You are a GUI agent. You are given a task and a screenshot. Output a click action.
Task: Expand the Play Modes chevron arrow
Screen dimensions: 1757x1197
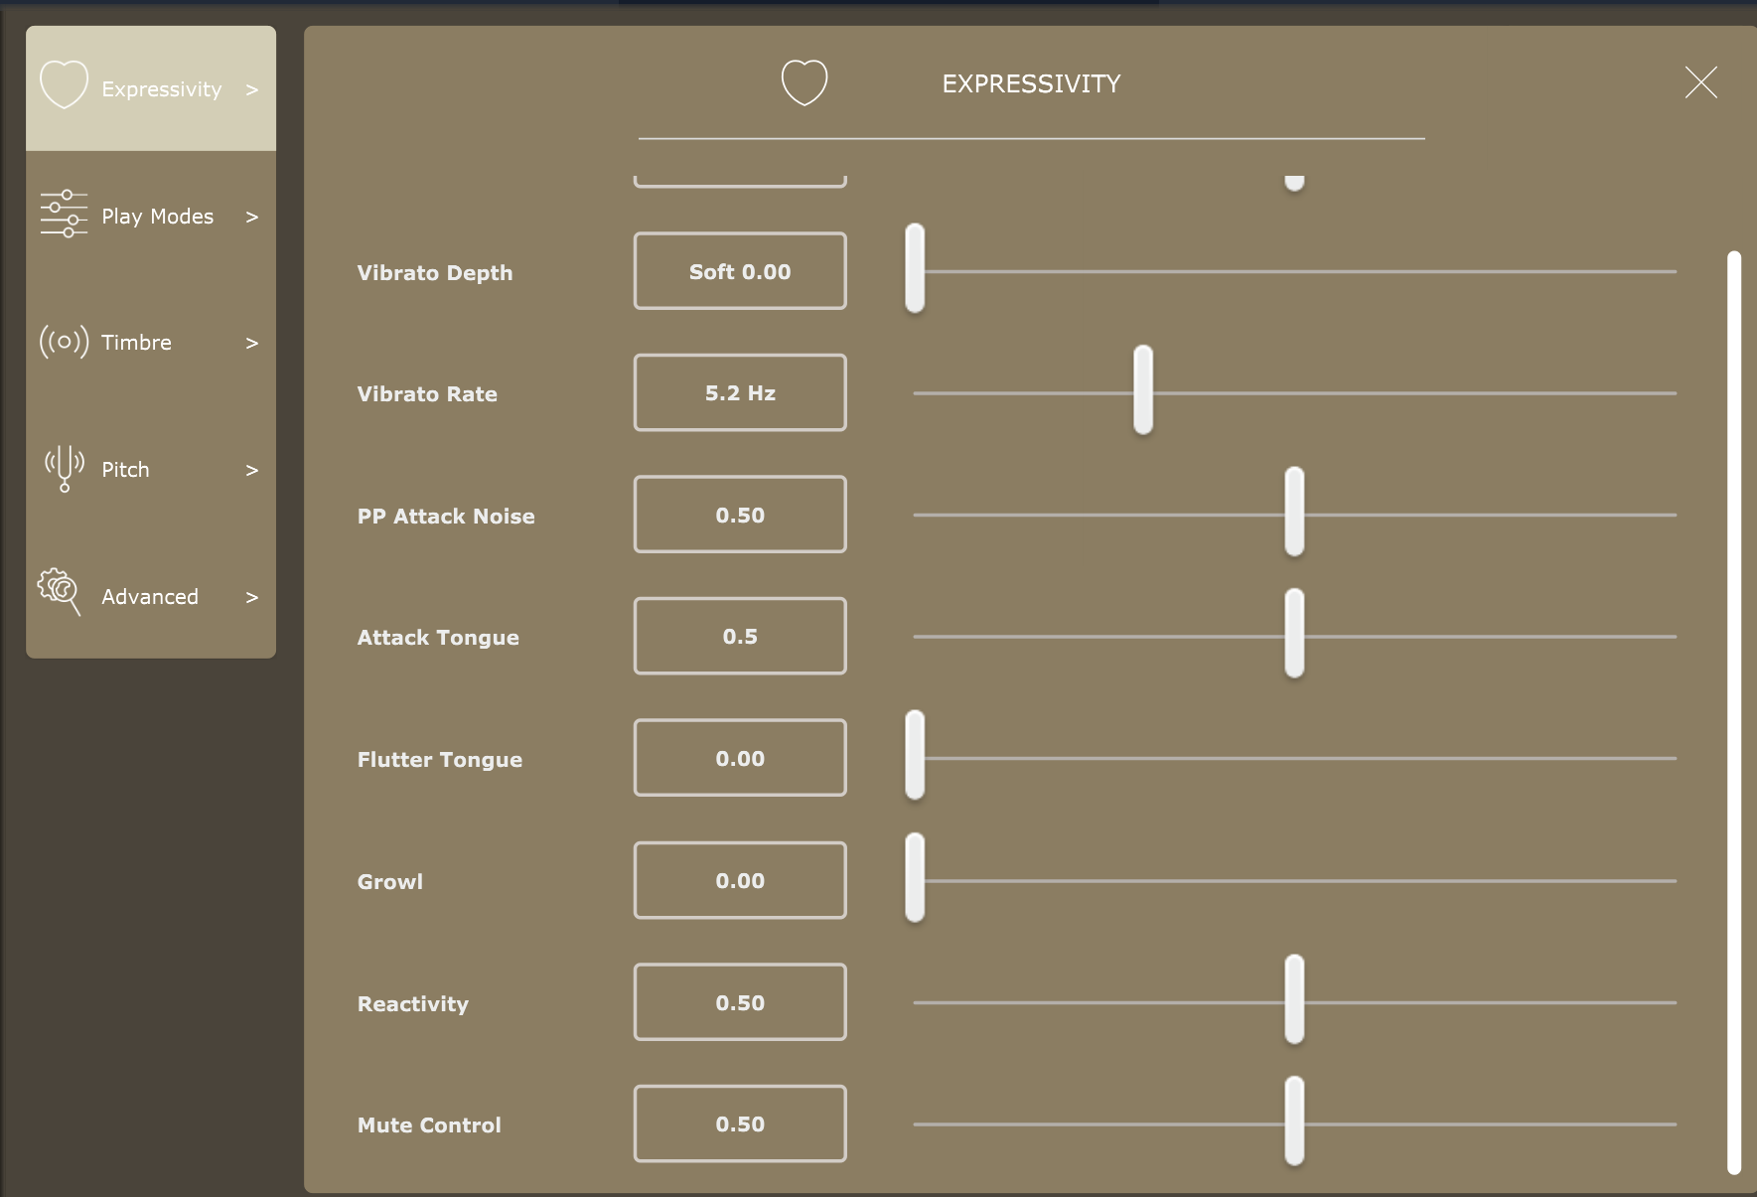[251, 217]
